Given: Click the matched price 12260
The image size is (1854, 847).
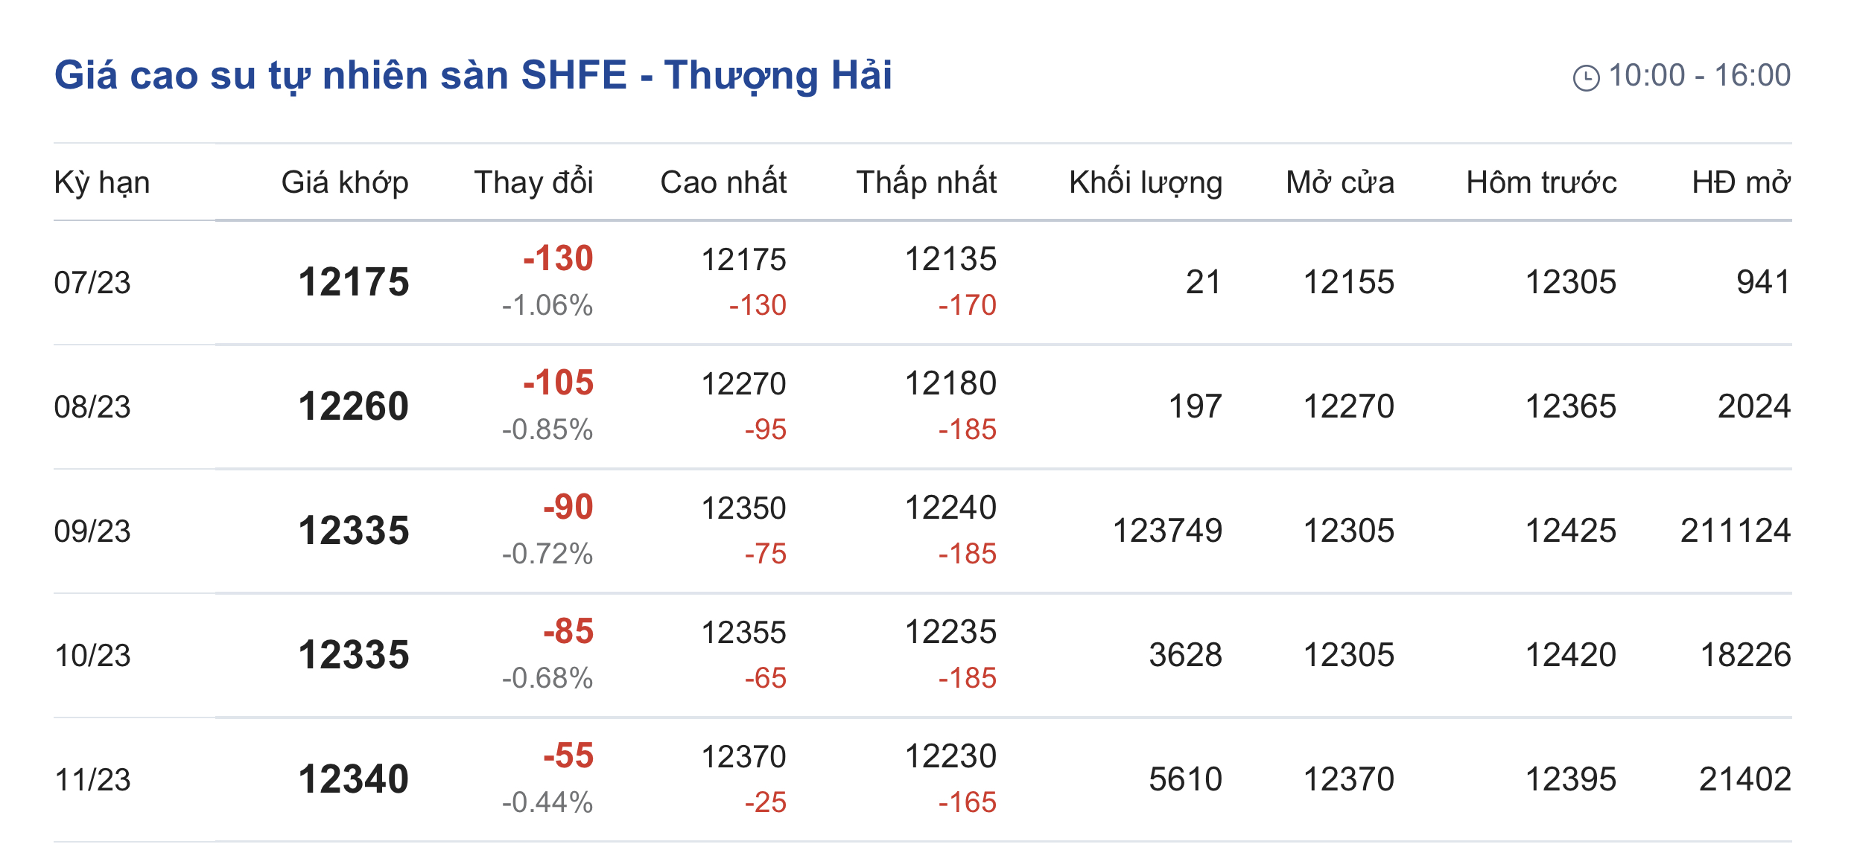Looking at the screenshot, I should [354, 406].
